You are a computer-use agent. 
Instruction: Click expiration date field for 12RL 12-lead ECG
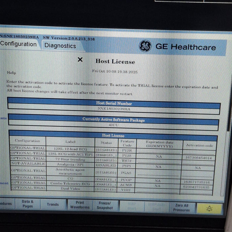(159, 151)
